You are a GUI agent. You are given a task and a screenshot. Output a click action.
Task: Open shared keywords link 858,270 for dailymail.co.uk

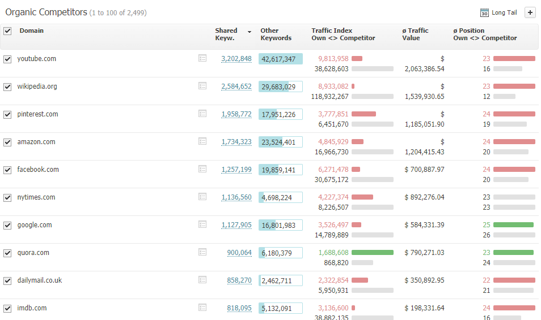coord(239,280)
